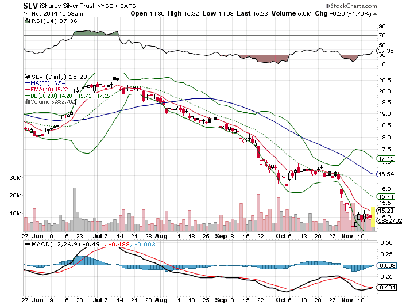
Task: Click the Volume bars legend icon
Action: [27, 101]
